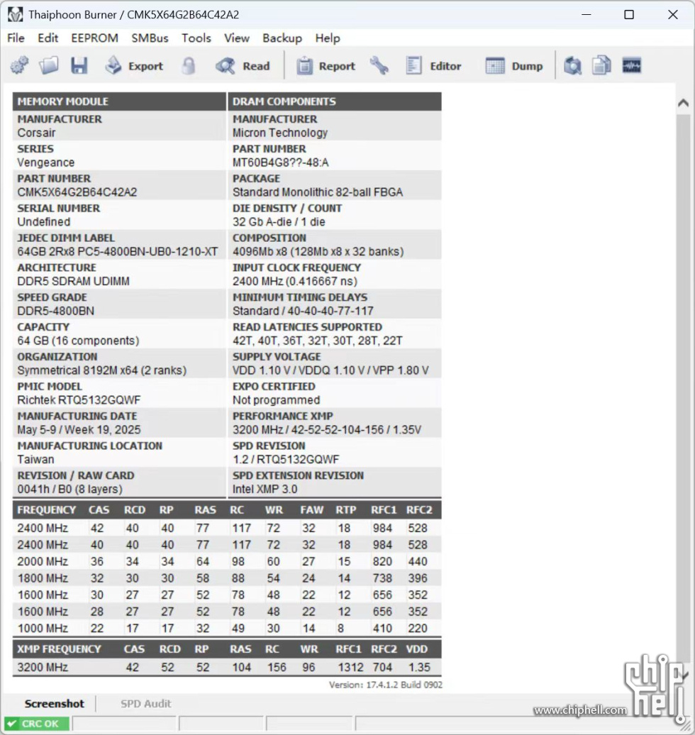The height and width of the screenshot is (735, 695).
Task: Open the File menu
Action: coord(16,38)
